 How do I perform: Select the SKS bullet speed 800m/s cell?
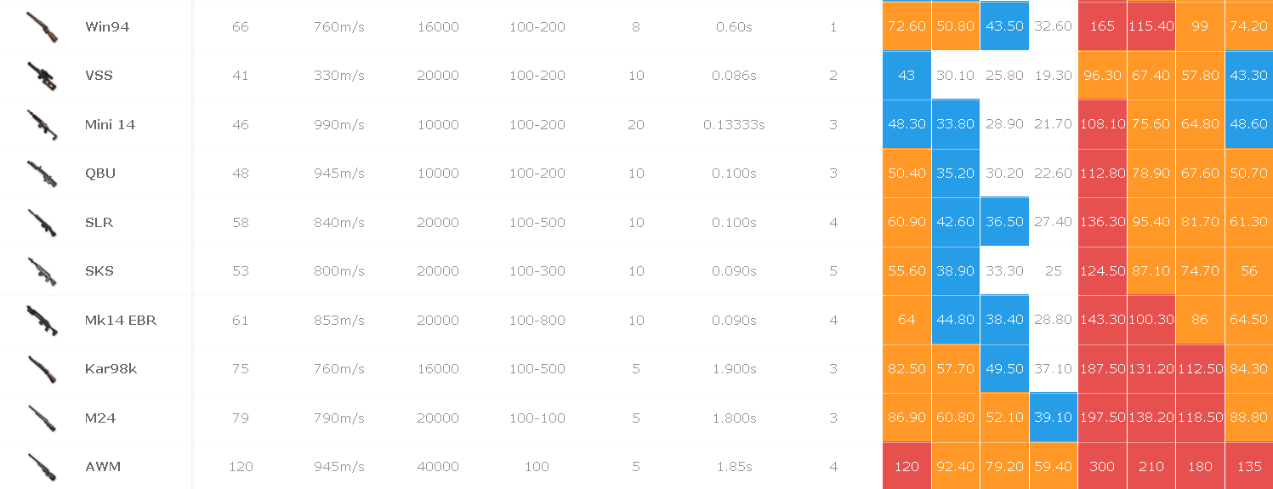tap(338, 271)
